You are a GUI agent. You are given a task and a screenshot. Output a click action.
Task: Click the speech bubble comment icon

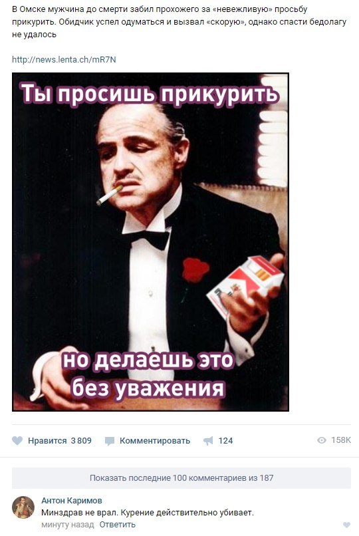pyautogui.click(x=109, y=441)
